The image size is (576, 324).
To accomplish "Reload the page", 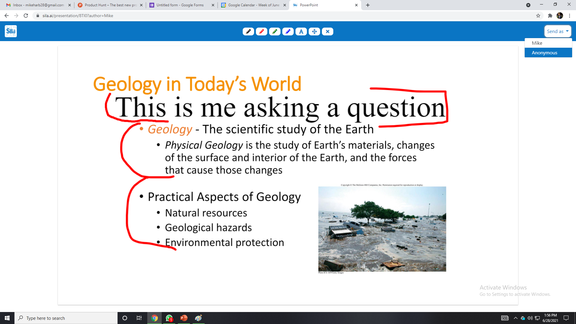I will tap(26, 16).
